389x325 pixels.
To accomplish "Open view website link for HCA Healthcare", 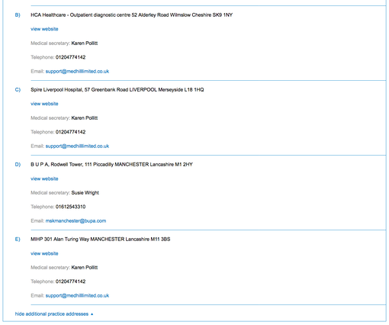I will click(44, 29).
